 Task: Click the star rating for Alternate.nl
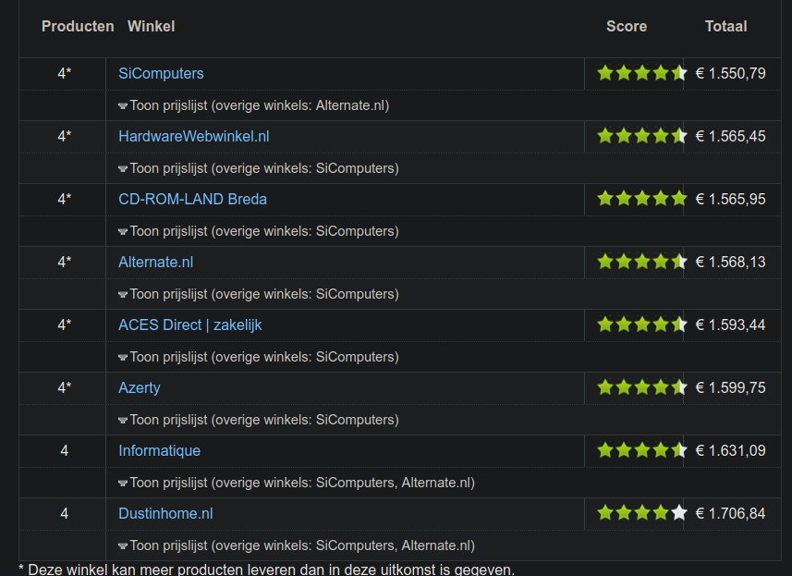[x=642, y=262]
